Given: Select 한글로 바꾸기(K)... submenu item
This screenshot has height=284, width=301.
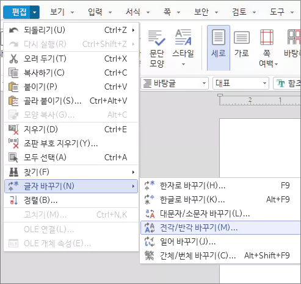Looking at the screenshot, I should click(221, 199).
